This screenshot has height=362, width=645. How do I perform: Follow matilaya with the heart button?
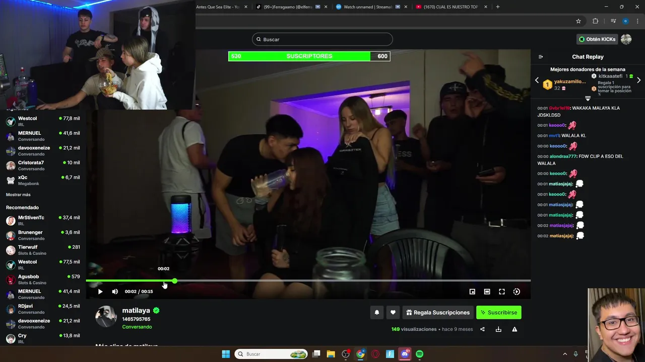tap(393, 312)
